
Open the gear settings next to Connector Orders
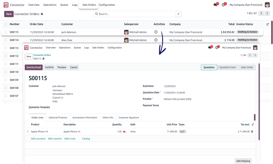point(42,14)
